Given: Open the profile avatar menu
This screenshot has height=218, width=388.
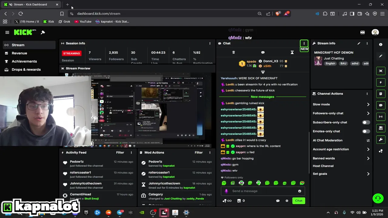Looking at the screenshot, I should [x=375, y=32].
